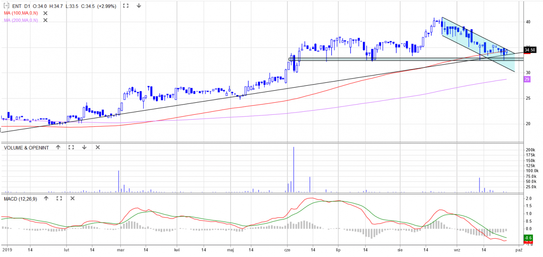
Task: Open MA (200,MA,0,N) indicator settings
Action: coord(21,20)
